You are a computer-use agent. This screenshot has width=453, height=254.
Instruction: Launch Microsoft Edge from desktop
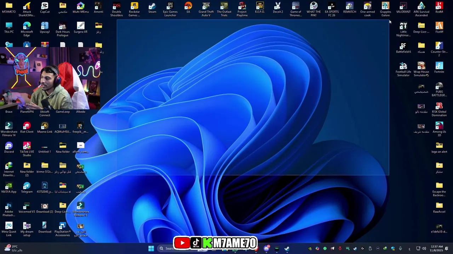point(27,29)
